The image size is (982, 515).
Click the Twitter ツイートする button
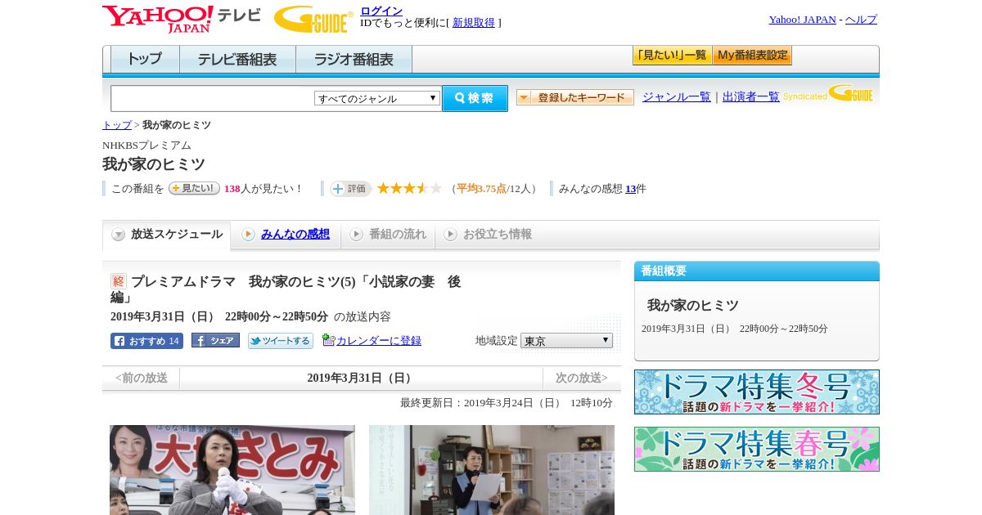(x=281, y=341)
